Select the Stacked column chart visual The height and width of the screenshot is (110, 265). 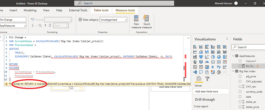click(x=201, y=47)
